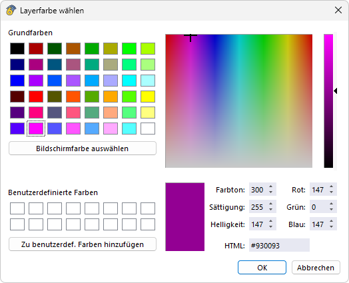This screenshot has height=283, width=349.
Task: Confirm color with OK button
Action: pos(262,268)
